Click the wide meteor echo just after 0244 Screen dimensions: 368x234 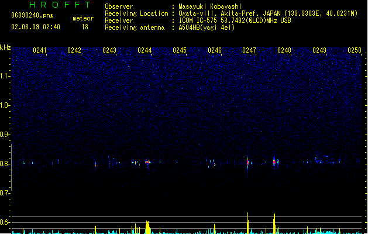[x=148, y=162]
